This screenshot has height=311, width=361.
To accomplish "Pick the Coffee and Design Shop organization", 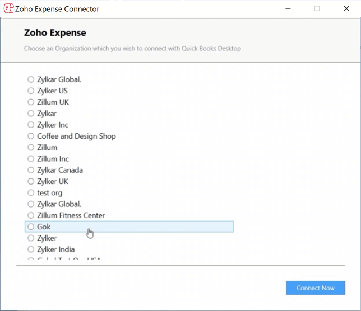I will tap(31, 136).
